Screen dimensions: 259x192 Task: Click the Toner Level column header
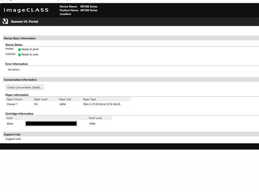tap(95, 118)
